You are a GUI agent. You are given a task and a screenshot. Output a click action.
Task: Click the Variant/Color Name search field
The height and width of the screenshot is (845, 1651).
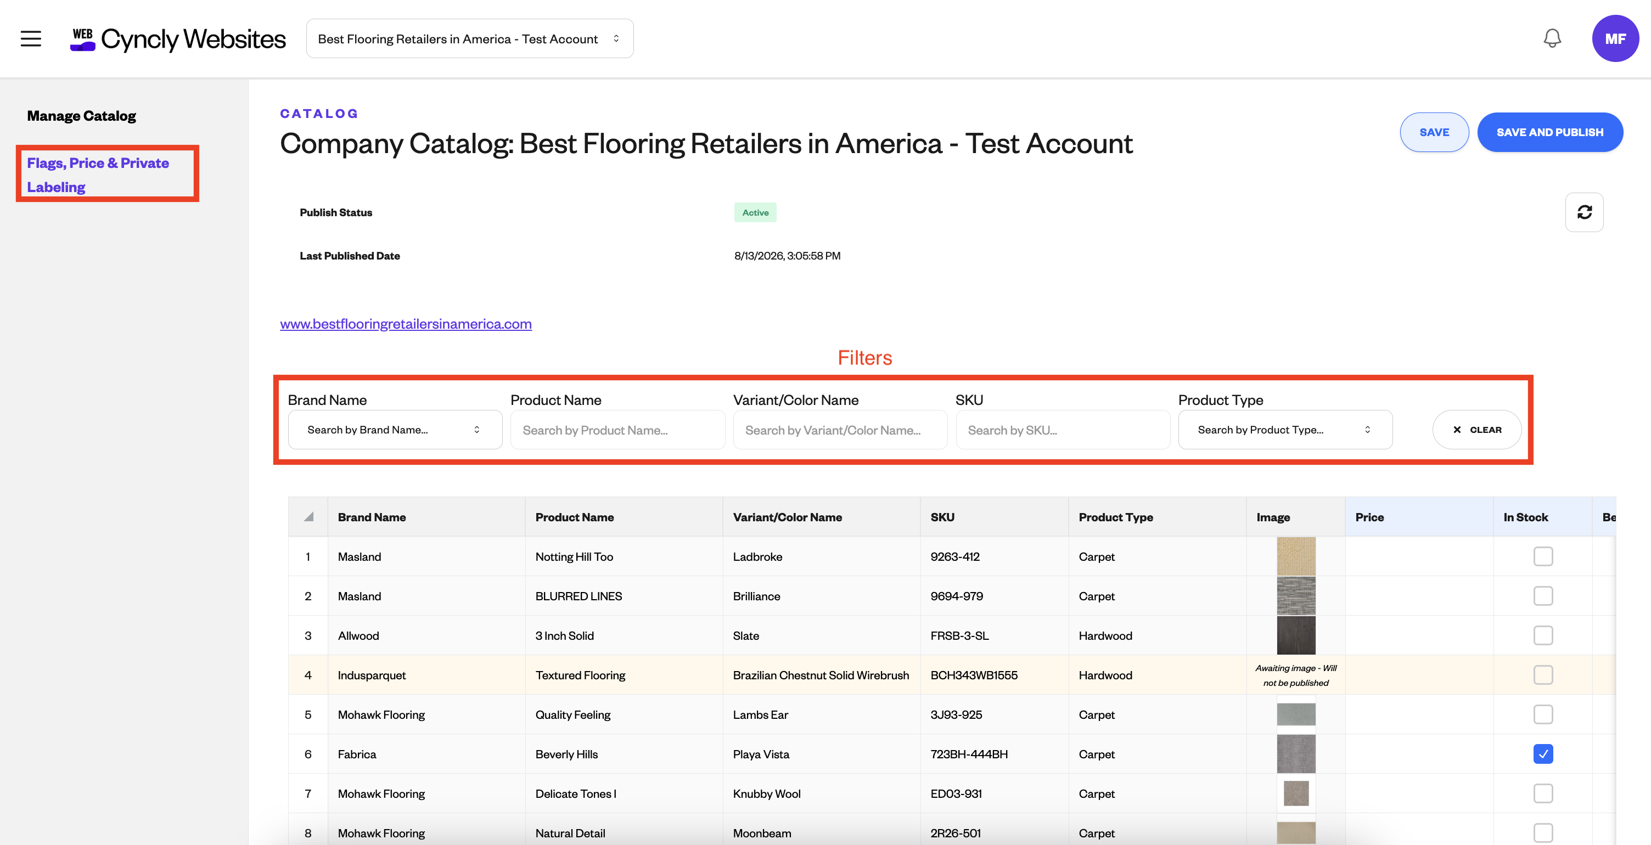[840, 430]
